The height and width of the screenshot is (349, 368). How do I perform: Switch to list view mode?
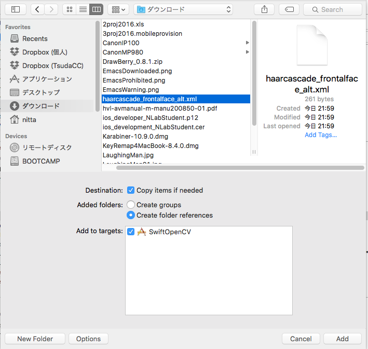click(83, 9)
